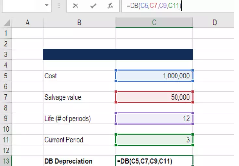The height and width of the screenshot is (166, 239).
Task: Click the Life (# of periods) label
Action: 67,119
